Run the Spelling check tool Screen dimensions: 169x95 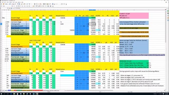18,4
